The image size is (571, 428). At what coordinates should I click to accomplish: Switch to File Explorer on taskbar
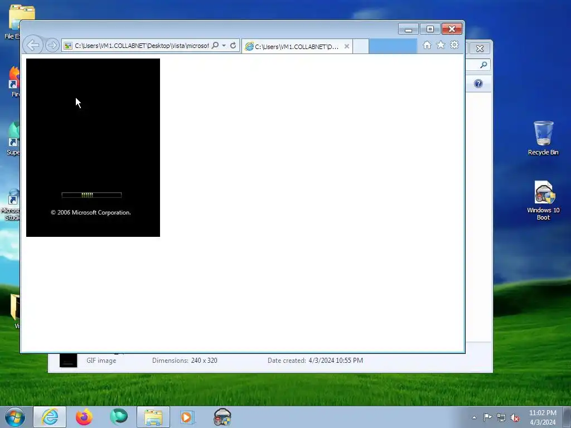pos(153,417)
